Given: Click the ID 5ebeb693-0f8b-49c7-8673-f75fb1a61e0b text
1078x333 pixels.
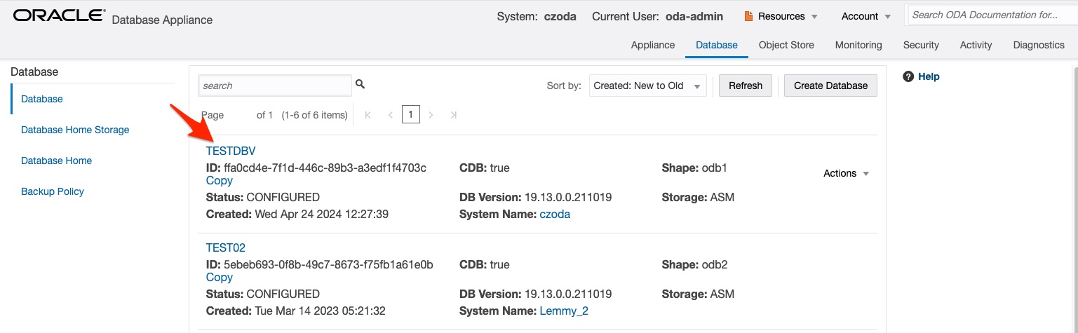Looking at the screenshot, I should (319, 264).
